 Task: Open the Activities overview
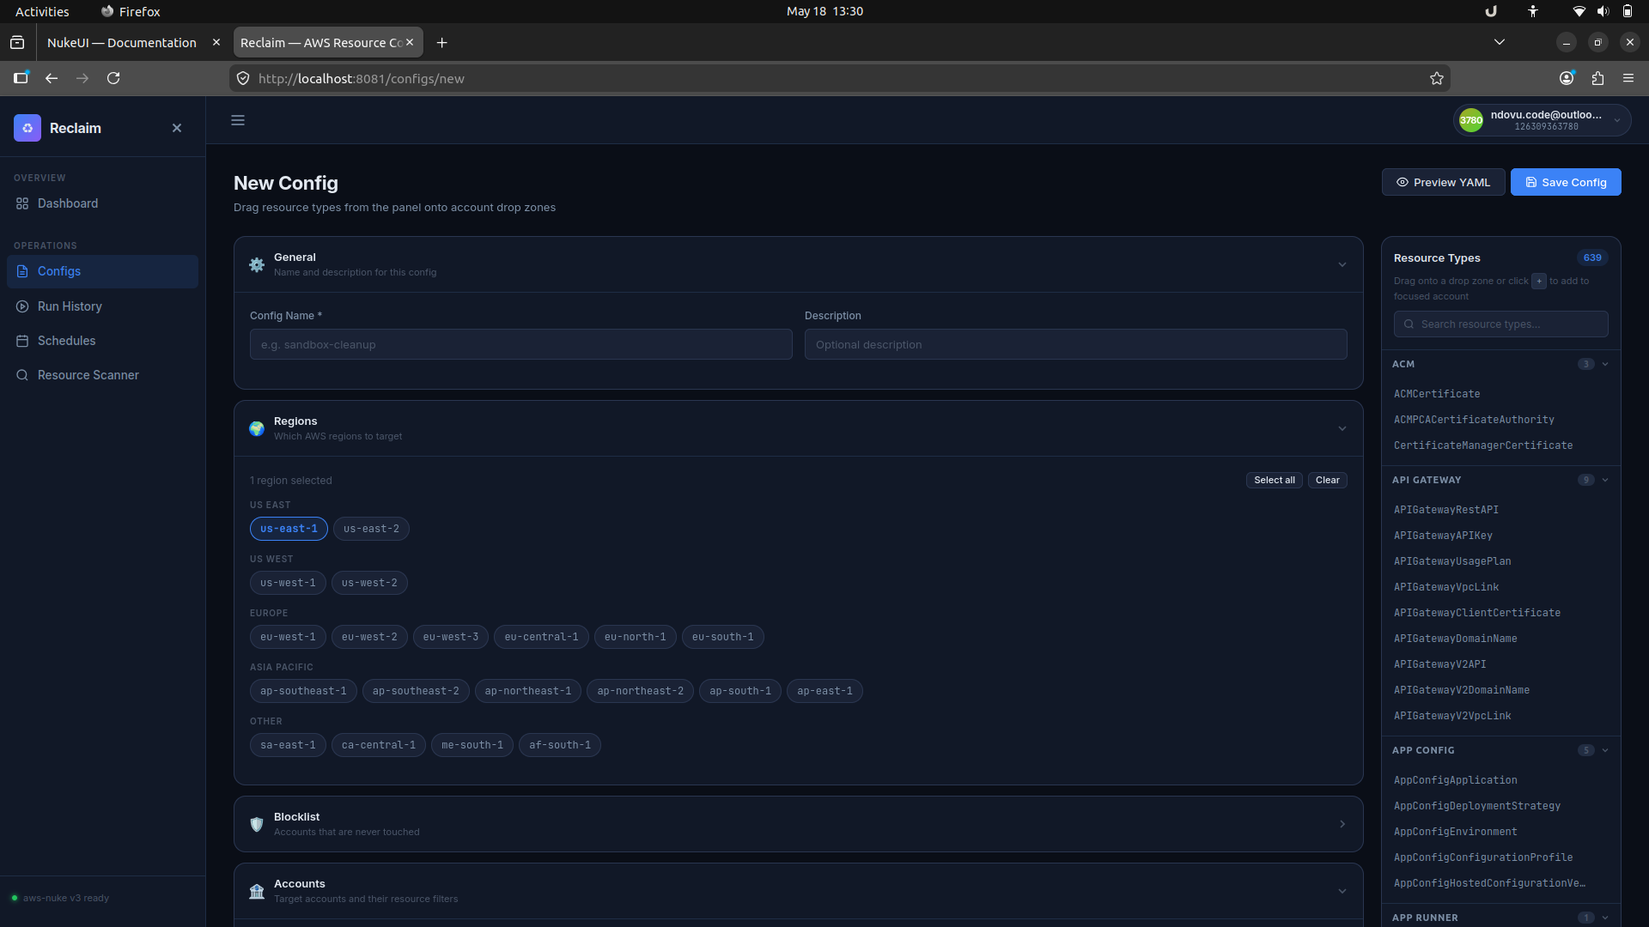pyautogui.click(x=42, y=11)
